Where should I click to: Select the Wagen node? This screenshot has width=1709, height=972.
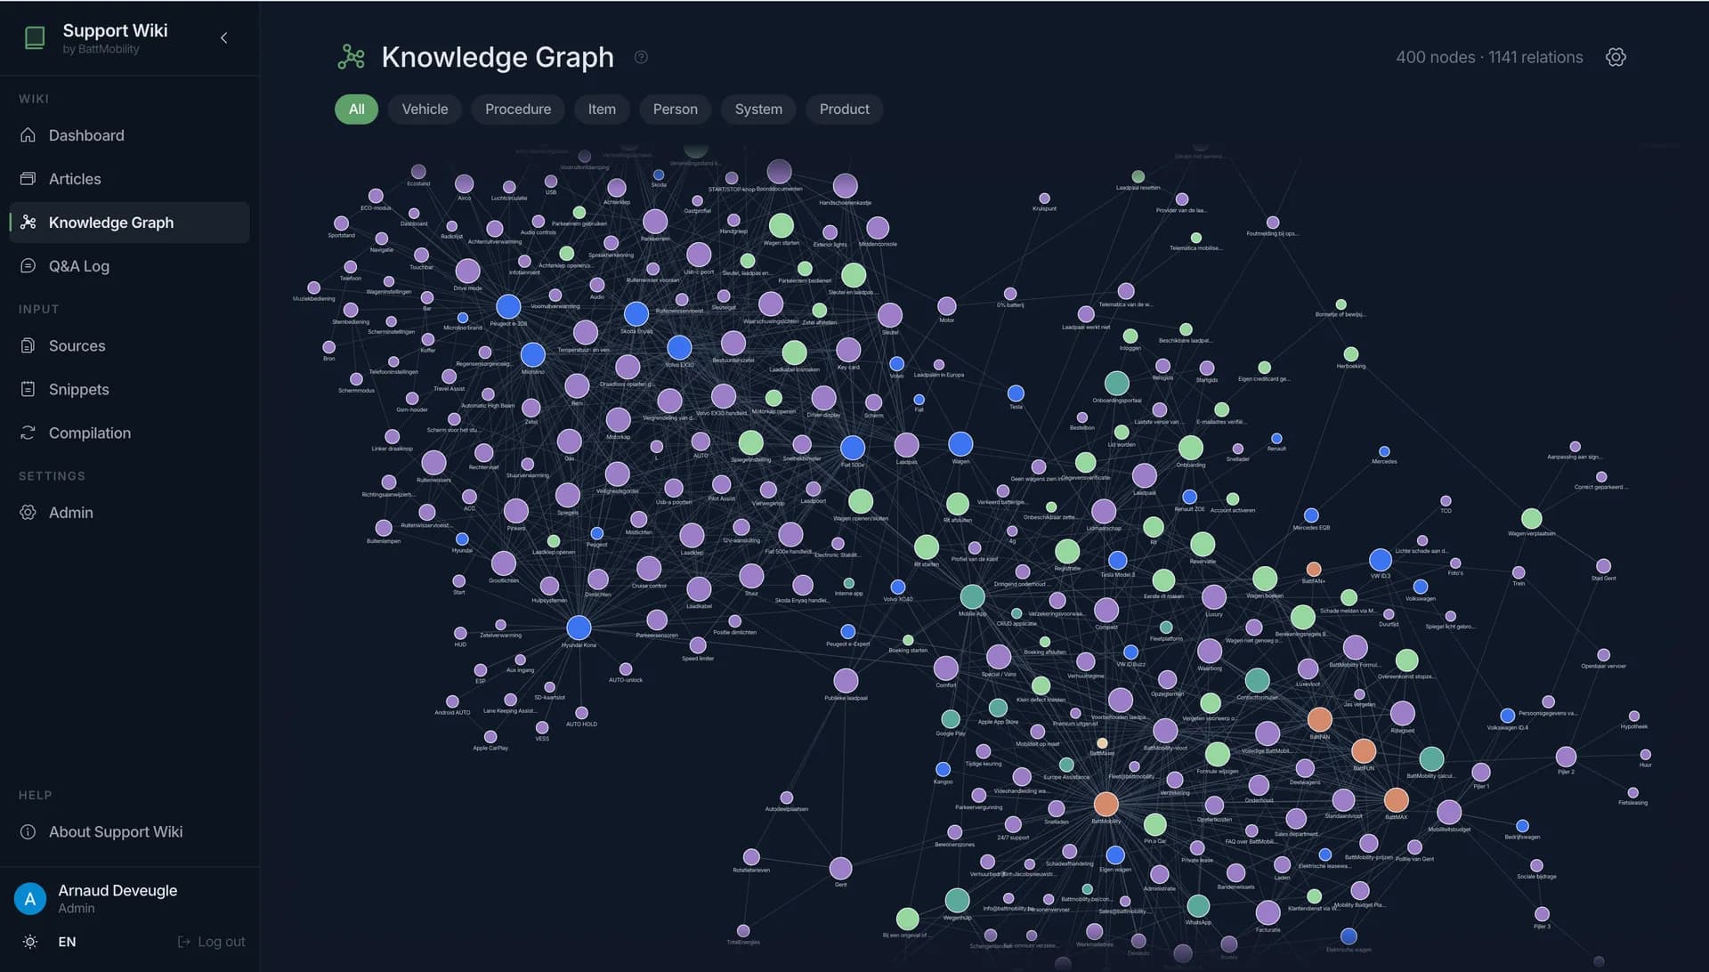[960, 443]
